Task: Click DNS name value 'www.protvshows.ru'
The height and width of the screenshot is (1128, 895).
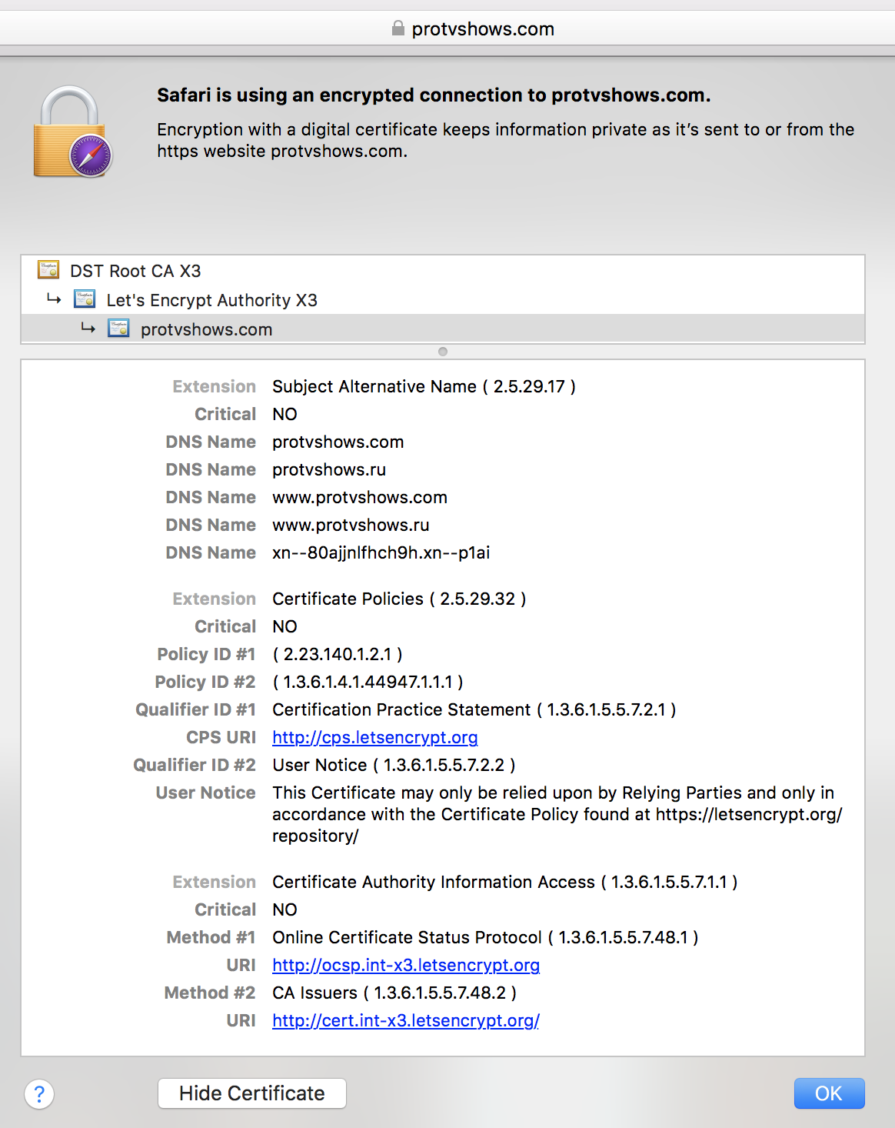Action: coord(351,525)
